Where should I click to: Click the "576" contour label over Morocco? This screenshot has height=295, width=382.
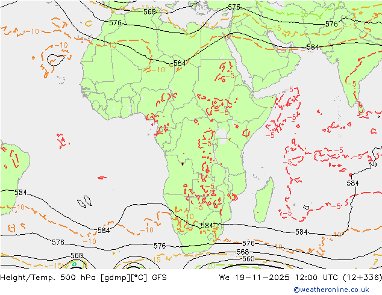click(115, 23)
